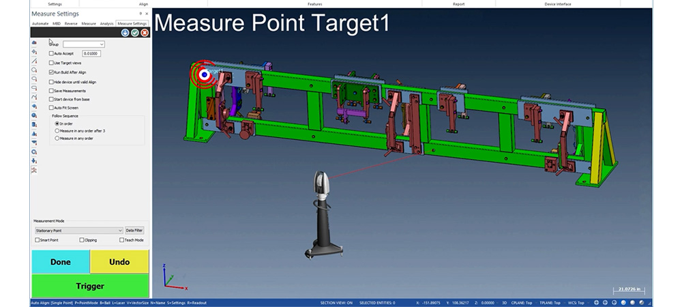Switch to the Analysis tab

(106, 23)
